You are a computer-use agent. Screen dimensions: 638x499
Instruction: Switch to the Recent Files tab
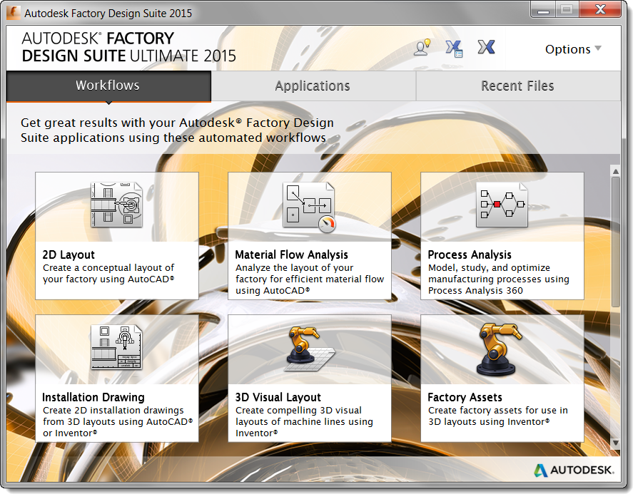point(518,86)
